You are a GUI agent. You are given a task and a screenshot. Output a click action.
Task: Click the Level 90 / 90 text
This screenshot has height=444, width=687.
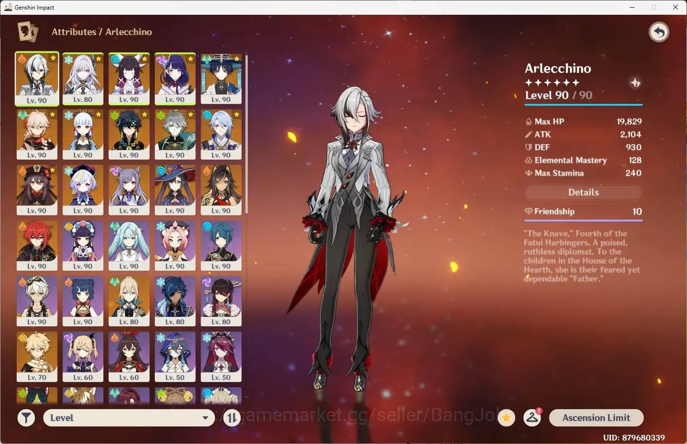click(x=558, y=95)
